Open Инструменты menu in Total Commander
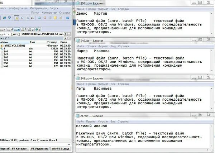This screenshot has height=153, width=215. [39, 8]
